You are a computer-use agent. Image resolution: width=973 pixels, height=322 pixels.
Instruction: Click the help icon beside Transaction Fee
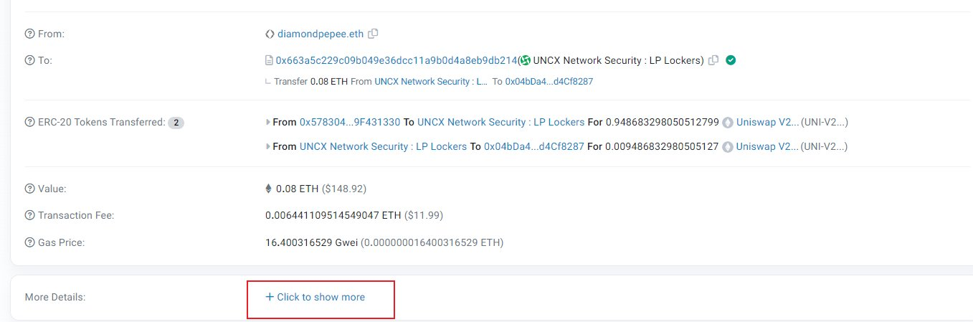click(x=29, y=216)
